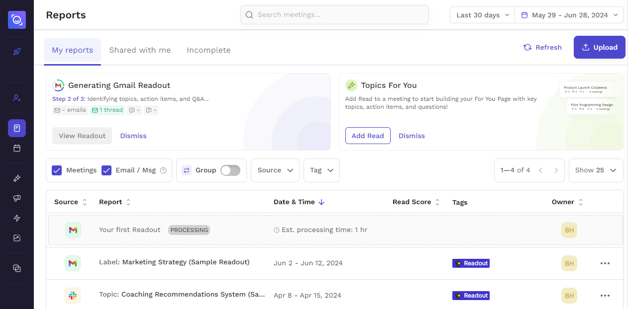Open the Show 25 rows dropdown
The height and width of the screenshot is (309, 628).
596,170
